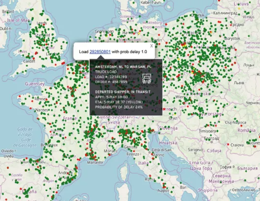The image size is (260, 201).
Task: Click the Belfast city label
Action: coord(8,11)
